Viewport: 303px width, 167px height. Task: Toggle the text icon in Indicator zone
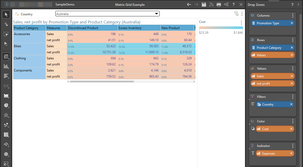253,153
